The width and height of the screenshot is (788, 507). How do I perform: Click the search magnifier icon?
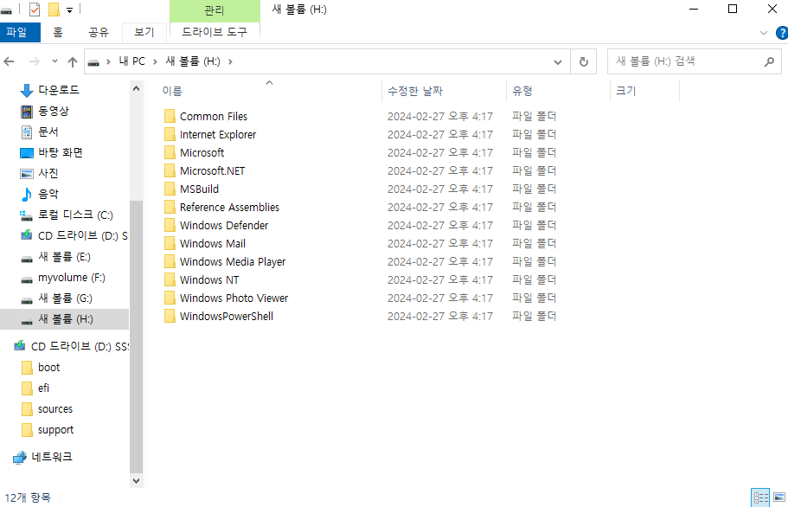tap(769, 61)
